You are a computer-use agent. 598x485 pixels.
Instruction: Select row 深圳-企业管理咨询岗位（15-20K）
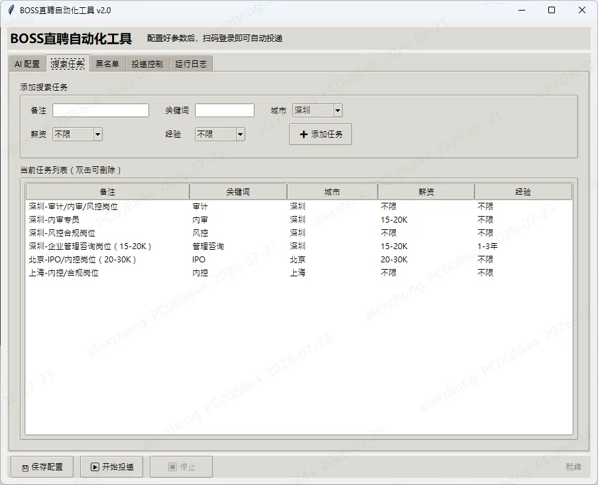coord(299,246)
